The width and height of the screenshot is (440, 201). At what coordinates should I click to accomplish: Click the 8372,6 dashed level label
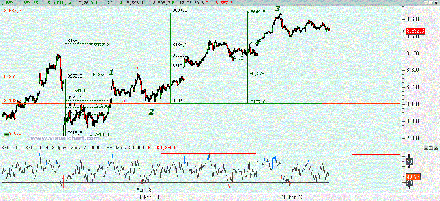tap(180, 55)
